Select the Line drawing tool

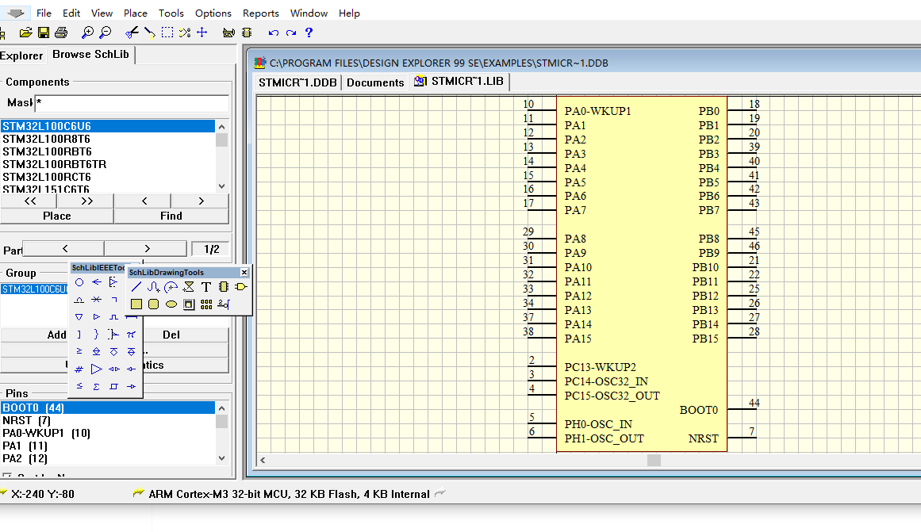(136, 286)
